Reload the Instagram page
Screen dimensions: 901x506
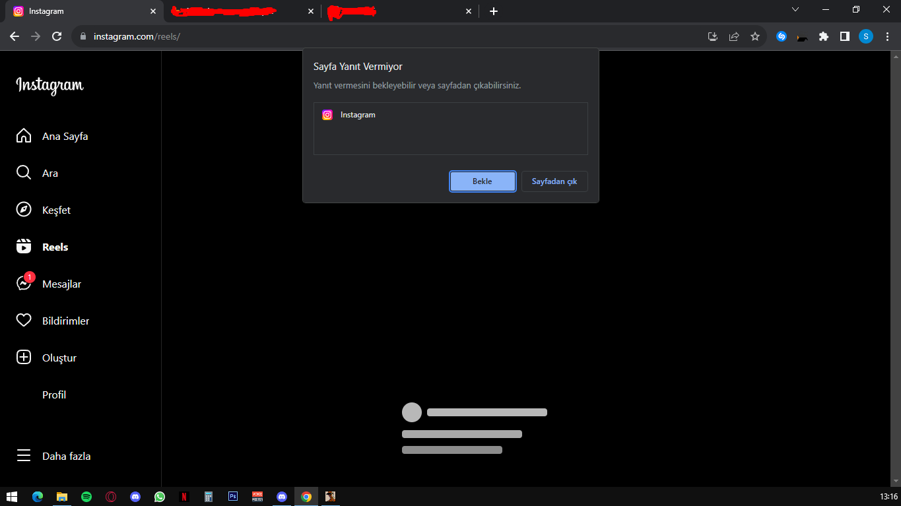tap(57, 36)
